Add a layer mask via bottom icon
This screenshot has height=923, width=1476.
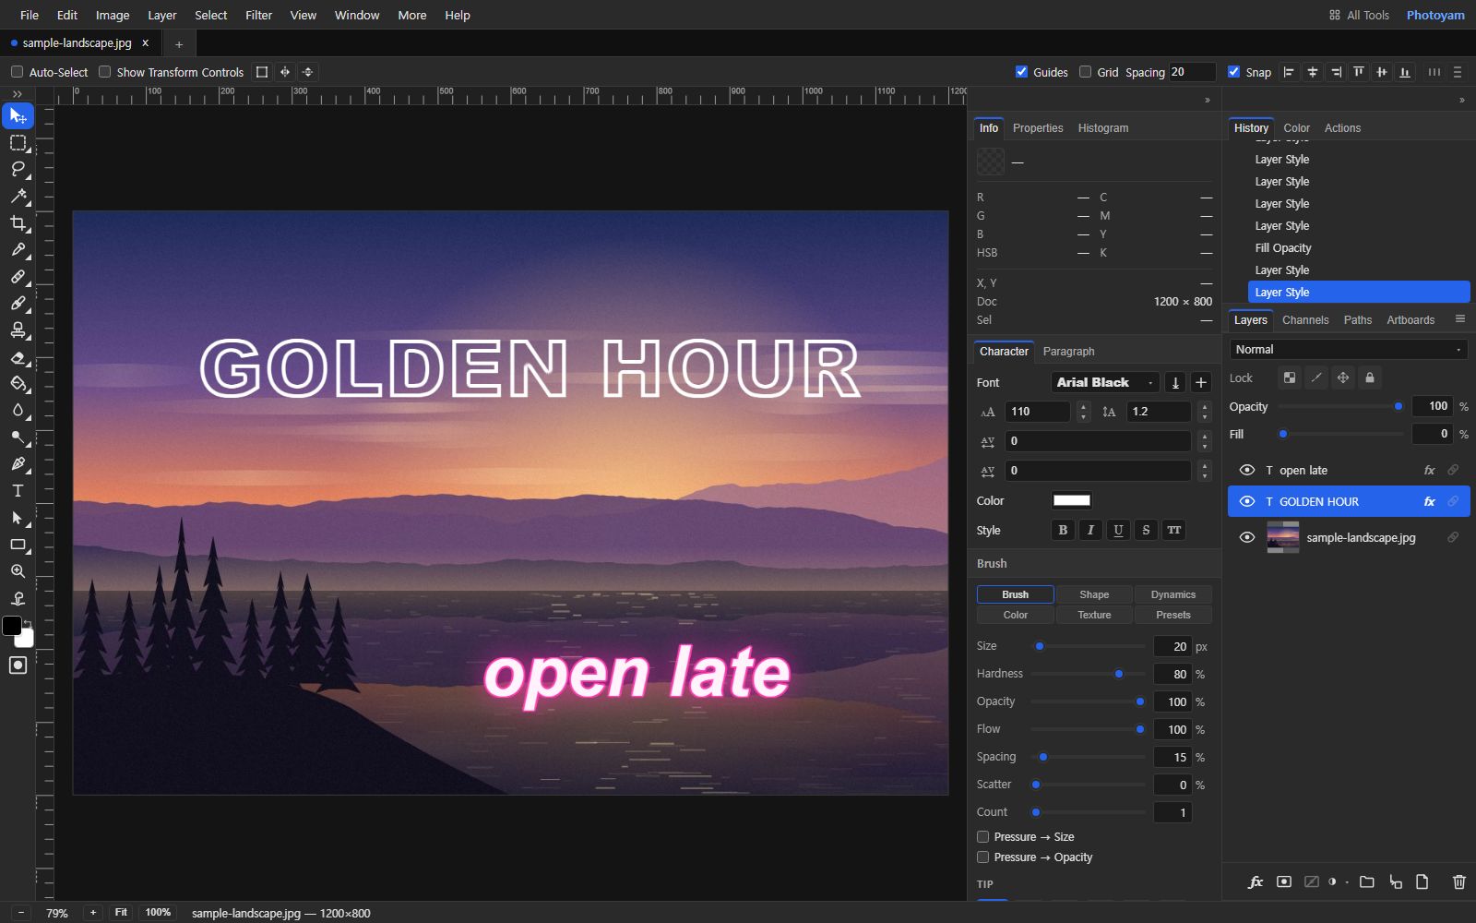(1283, 881)
